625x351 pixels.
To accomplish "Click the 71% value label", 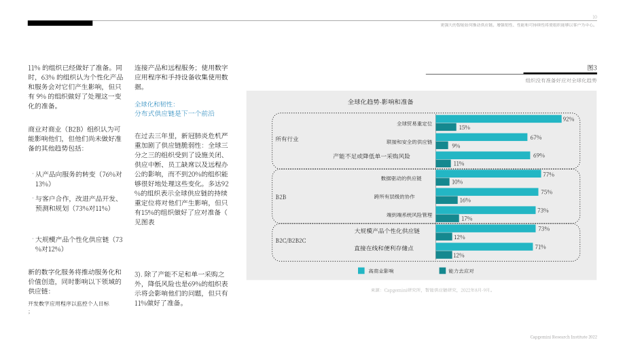I will 541,247.
